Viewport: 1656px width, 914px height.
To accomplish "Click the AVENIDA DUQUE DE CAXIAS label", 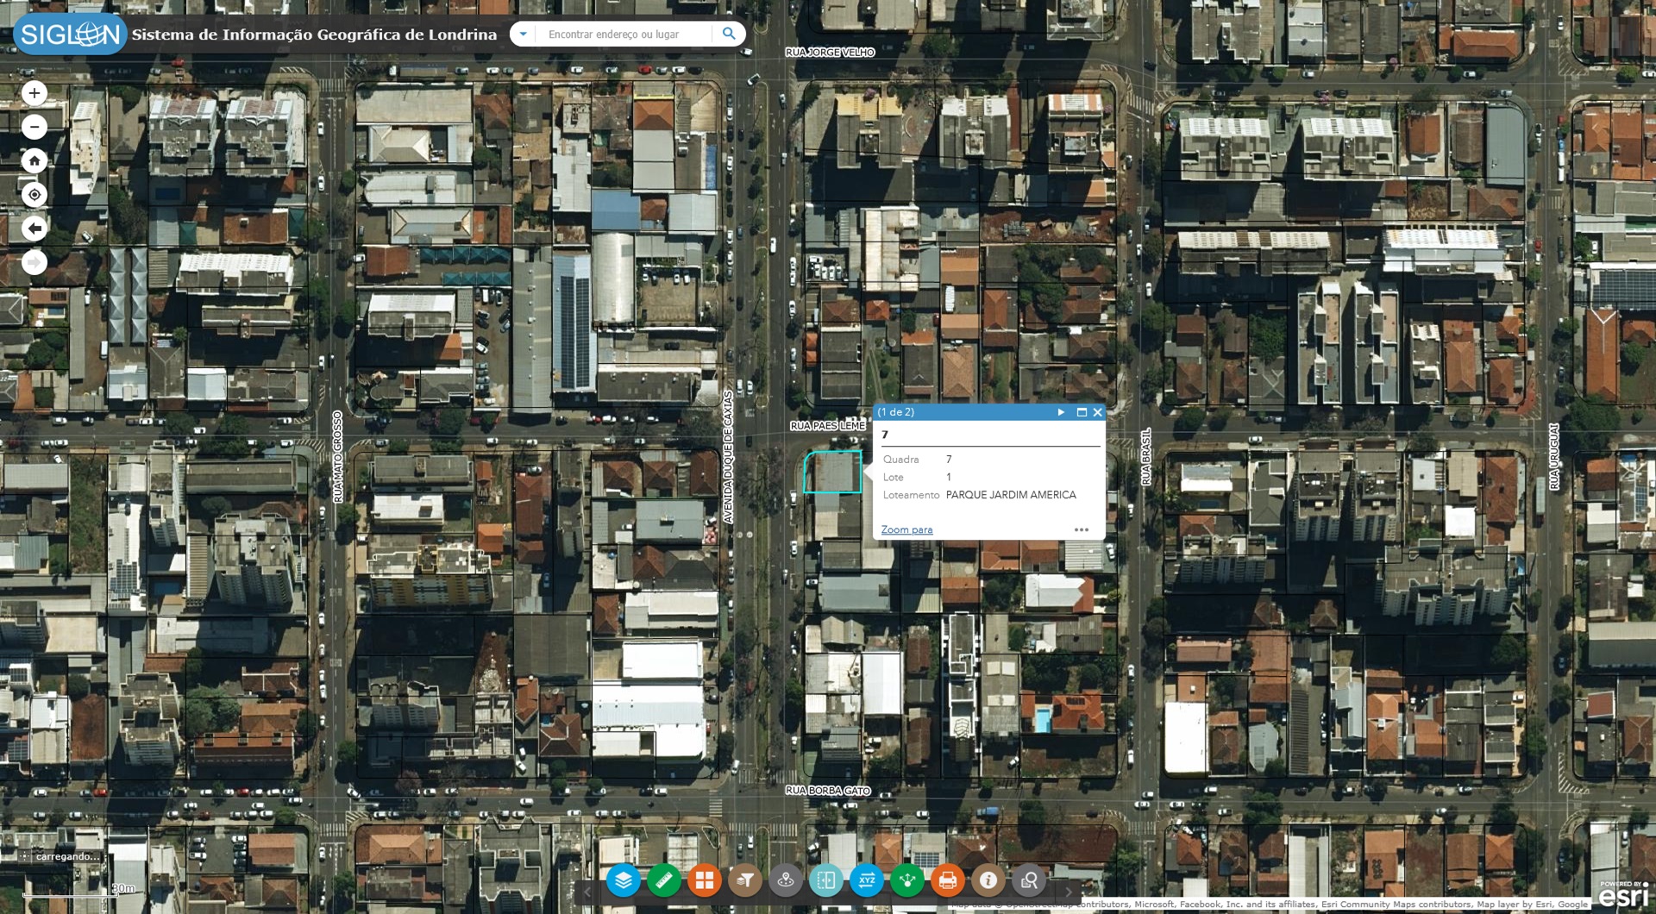I will (x=728, y=457).
